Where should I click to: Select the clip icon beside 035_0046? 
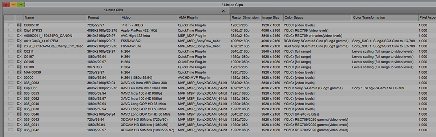pyautogui.click(x=19, y=114)
